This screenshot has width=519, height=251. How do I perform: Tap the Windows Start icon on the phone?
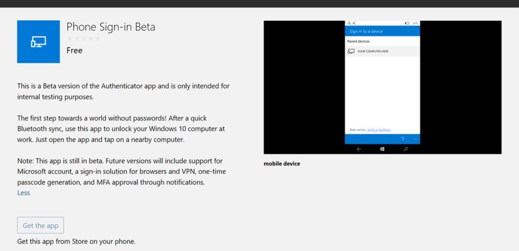(x=382, y=149)
